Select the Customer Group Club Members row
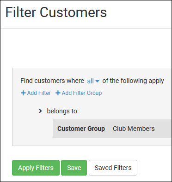172x182 pixels. (x=112, y=129)
